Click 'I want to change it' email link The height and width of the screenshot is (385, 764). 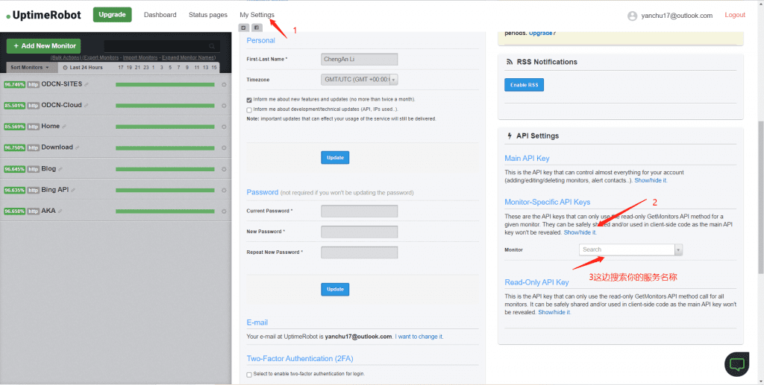click(x=419, y=337)
